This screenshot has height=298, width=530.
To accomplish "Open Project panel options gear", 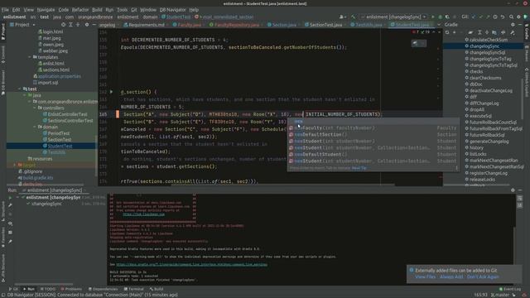I will point(87,25).
